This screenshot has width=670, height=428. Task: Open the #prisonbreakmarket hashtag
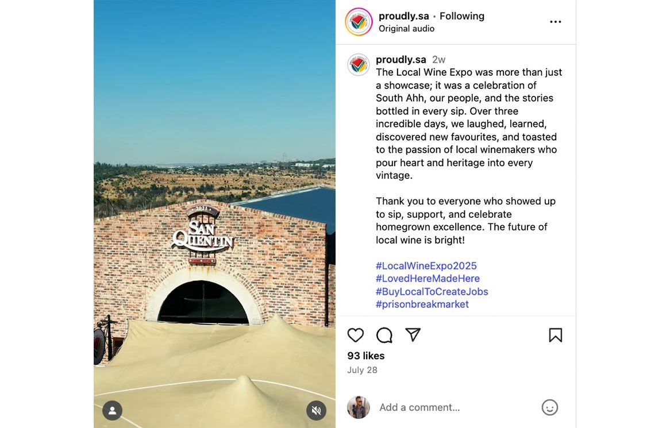point(422,304)
